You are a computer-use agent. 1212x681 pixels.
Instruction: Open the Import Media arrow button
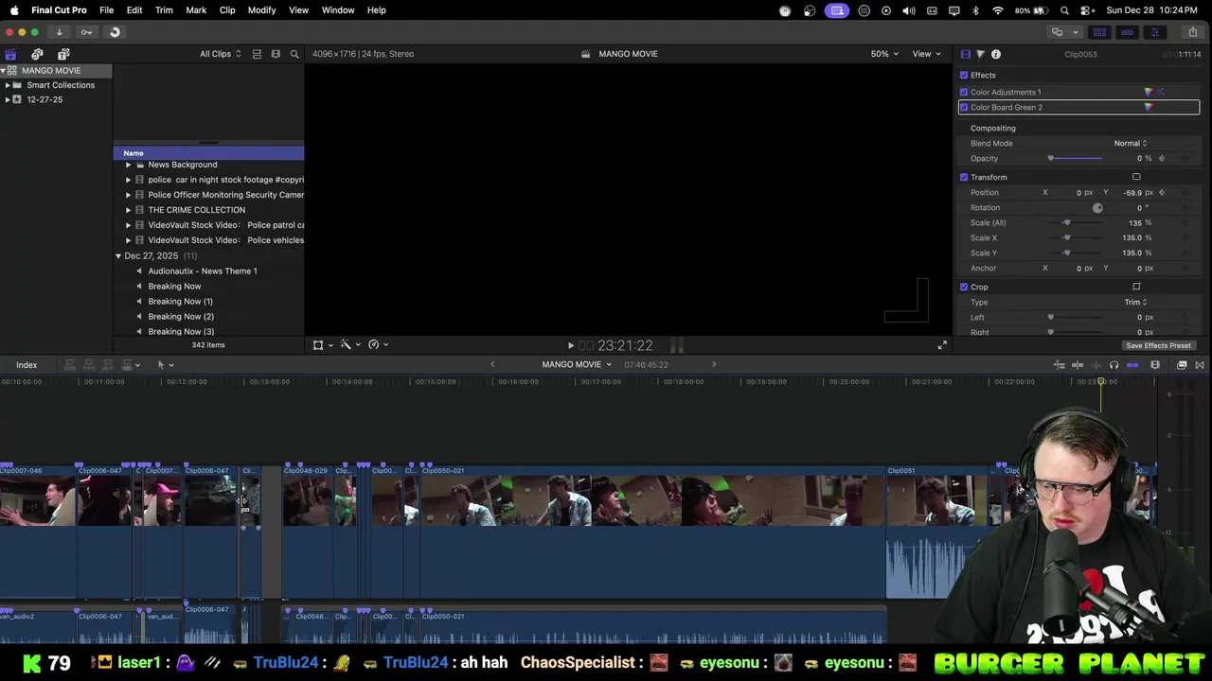point(59,32)
